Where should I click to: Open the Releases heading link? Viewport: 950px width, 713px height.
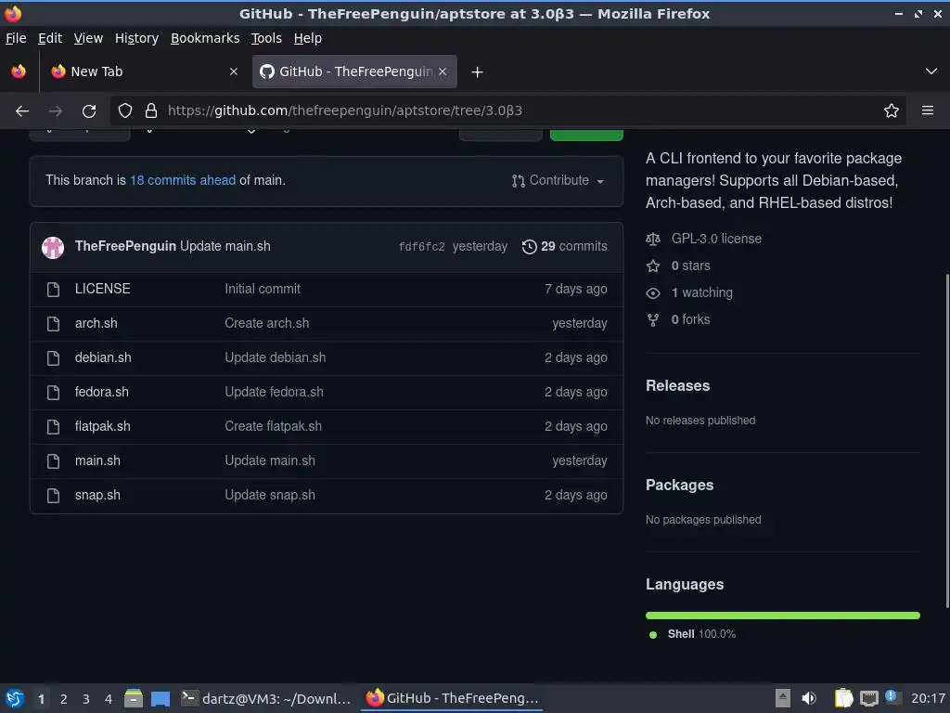[x=677, y=385]
